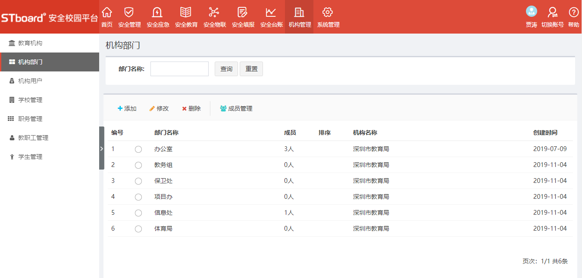Image resolution: width=582 pixels, height=278 pixels.
Task: Select the radio button for 信息处
Action: [x=138, y=213]
